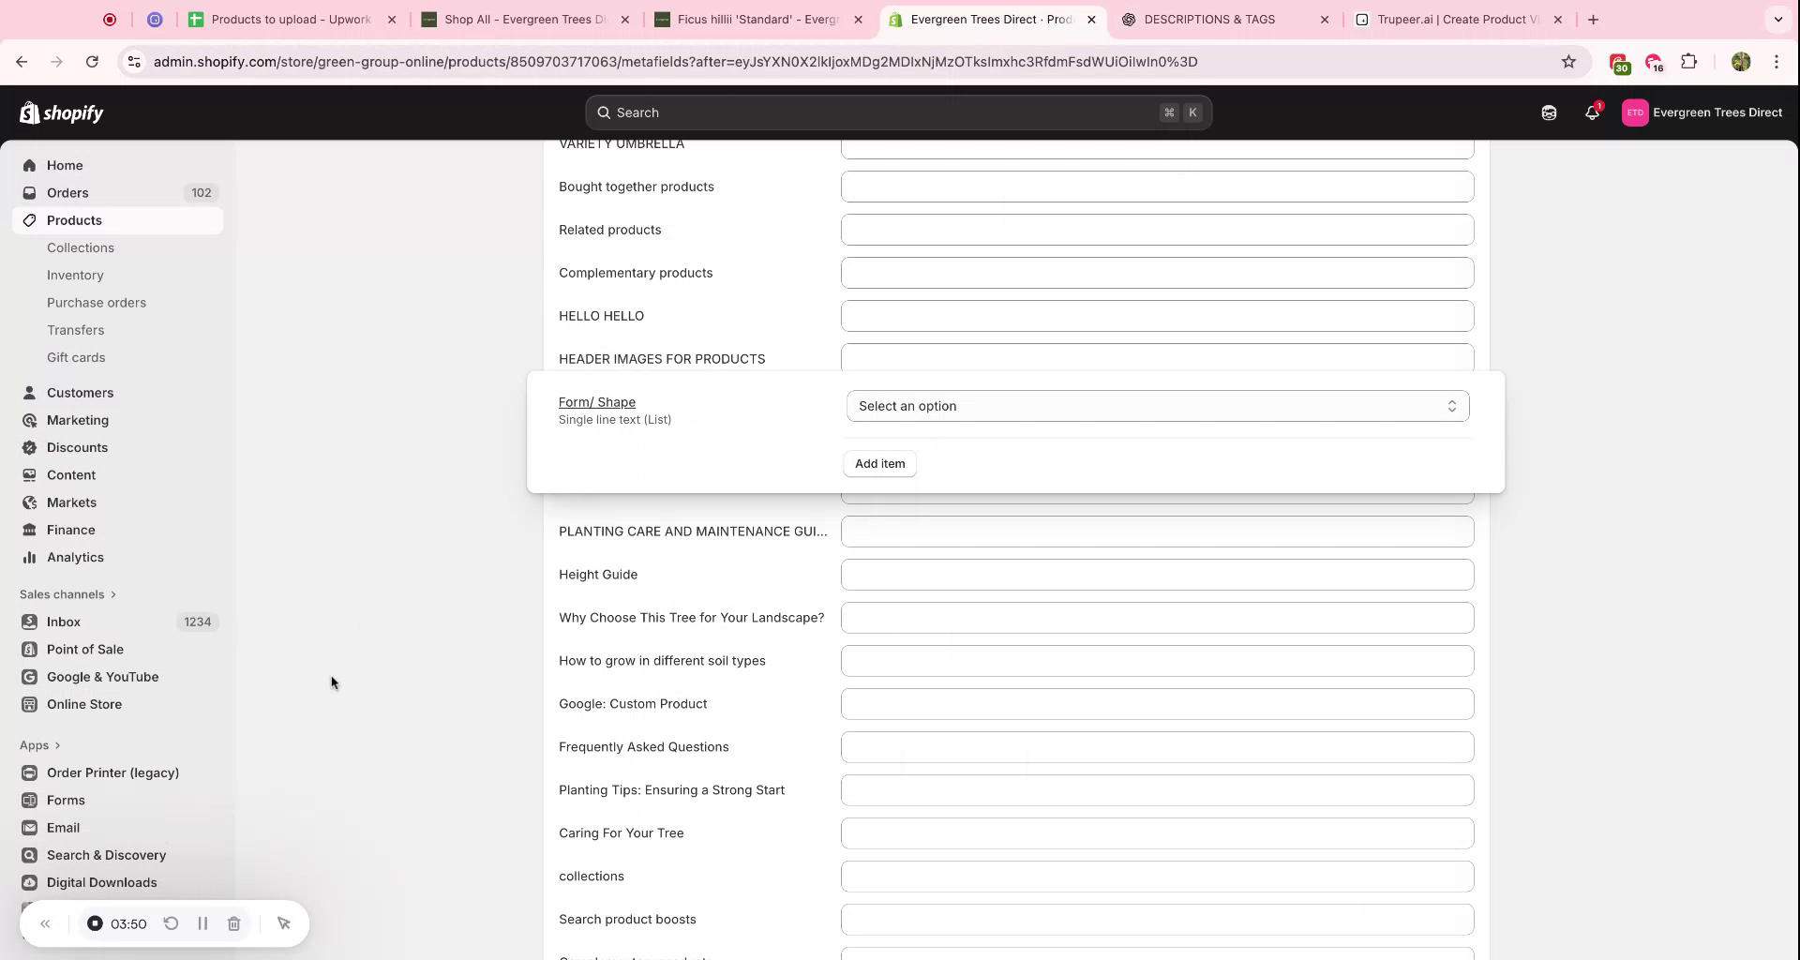Screen dimensions: 1800x960
Task: Expand the Sales channels section
Action: pos(112,593)
